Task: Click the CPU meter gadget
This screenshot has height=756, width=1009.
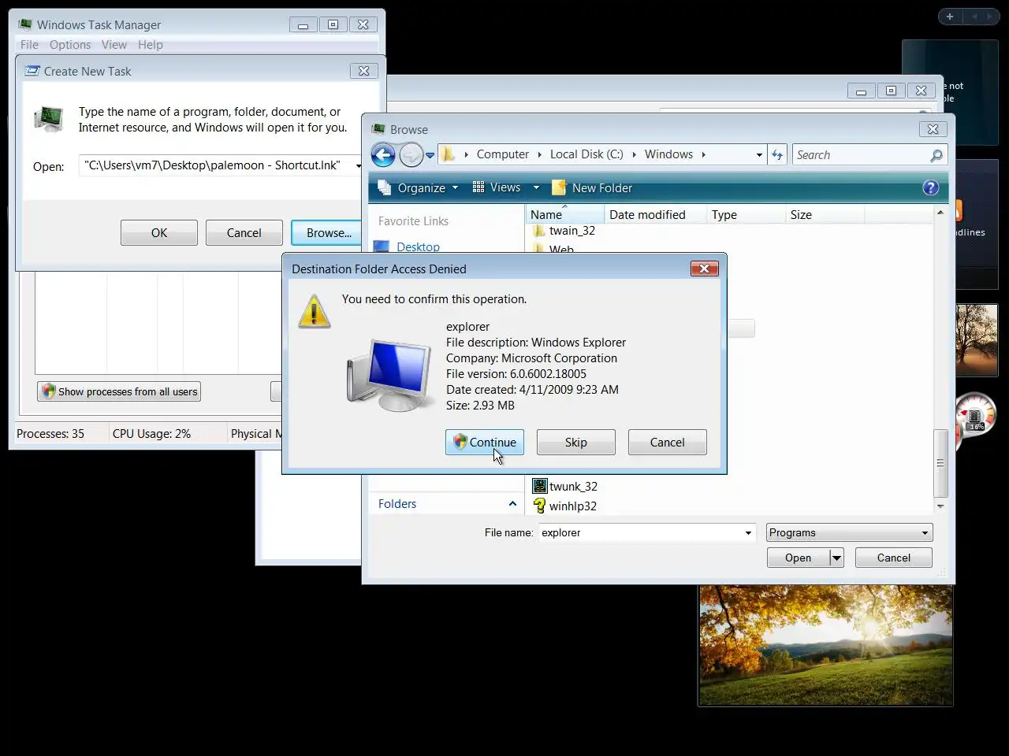Action: (x=976, y=417)
